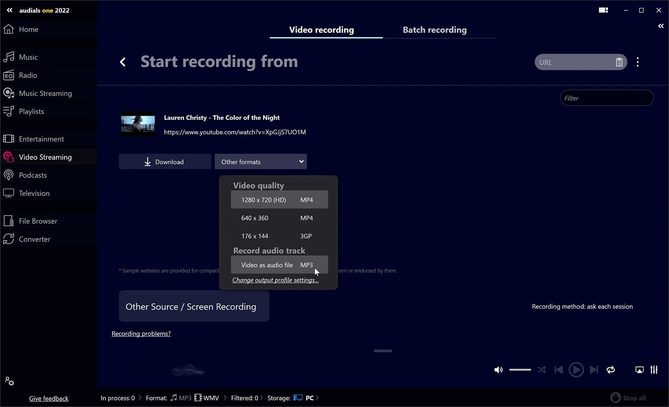The width and height of the screenshot is (669, 407).
Task: Click the Converter sidebar icon
Action: [8, 239]
